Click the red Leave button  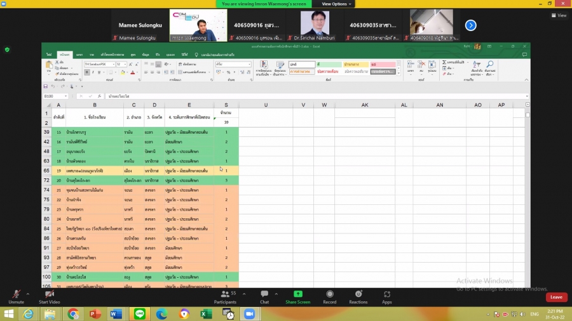pyautogui.click(x=556, y=297)
